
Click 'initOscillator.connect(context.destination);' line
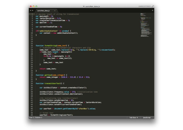click(61, 94)
